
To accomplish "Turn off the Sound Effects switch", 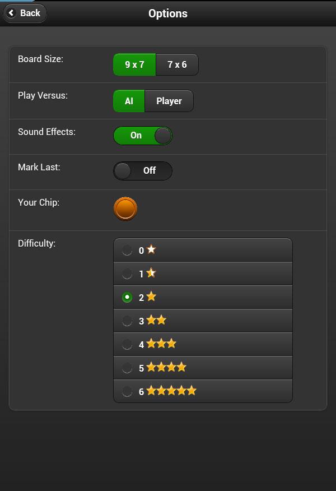I will [143, 136].
